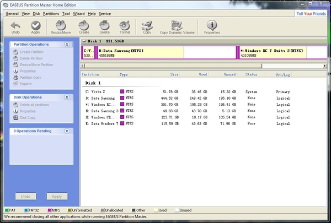This screenshot has height=223, width=331.
Task: Select the Resize/Move toolbar tool
Action: coord(61,25)
